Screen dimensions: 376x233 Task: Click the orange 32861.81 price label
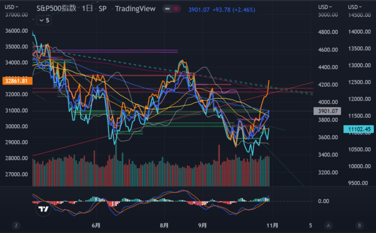(x=17, y=81)
